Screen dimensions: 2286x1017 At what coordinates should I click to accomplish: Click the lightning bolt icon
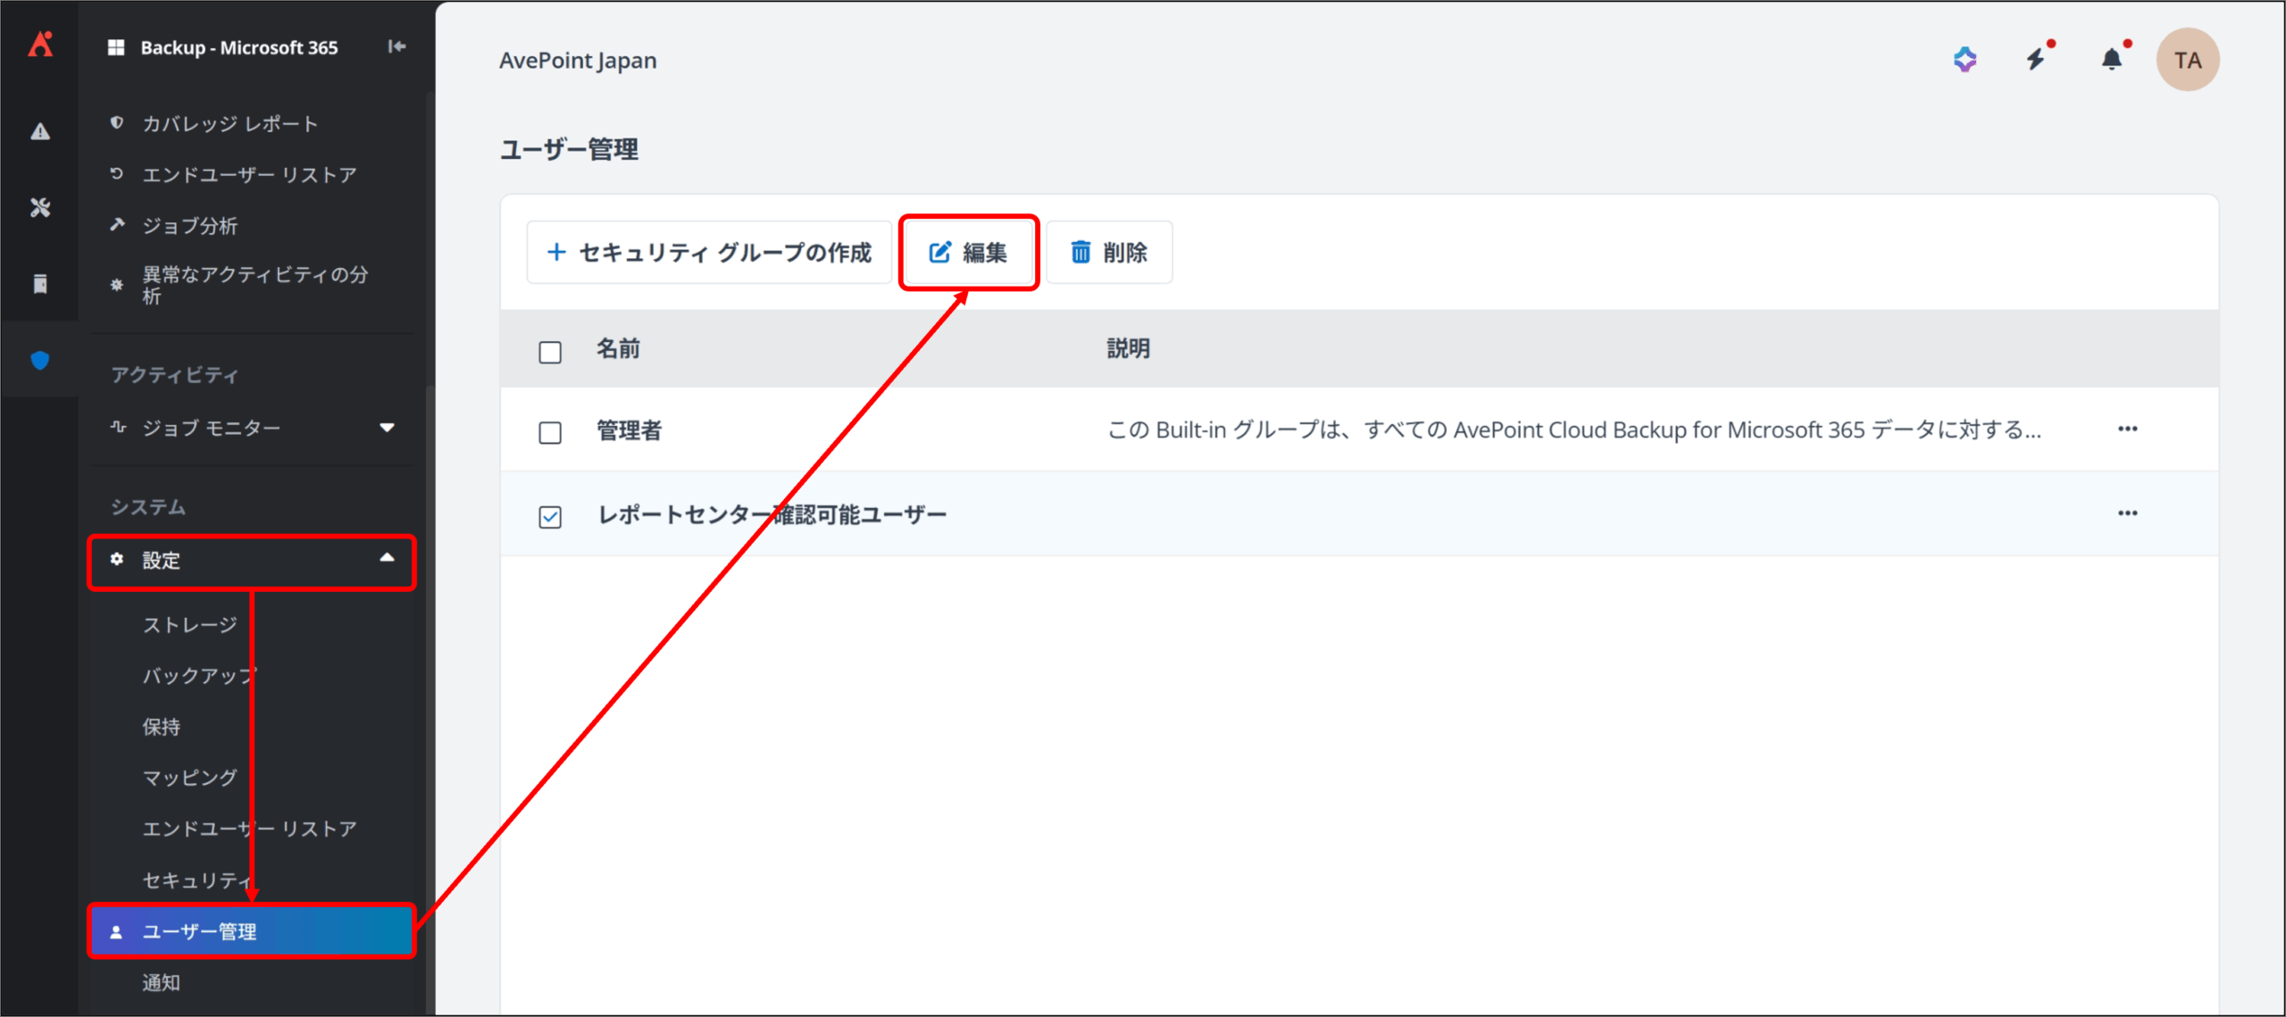(2036, 60)
